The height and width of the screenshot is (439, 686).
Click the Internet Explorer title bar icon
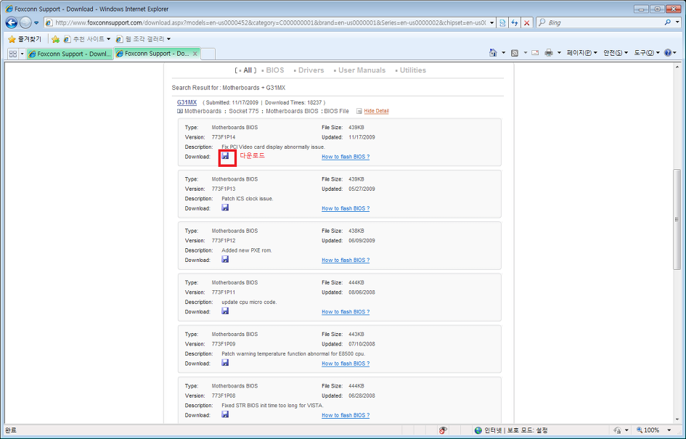(9, 9)
